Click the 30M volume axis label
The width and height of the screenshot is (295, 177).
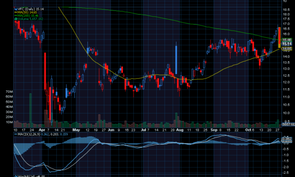pyautogui.click(x=9, y=112)
